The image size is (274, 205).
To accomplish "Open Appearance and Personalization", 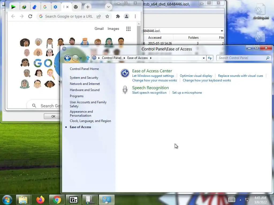I will (81, 113).
